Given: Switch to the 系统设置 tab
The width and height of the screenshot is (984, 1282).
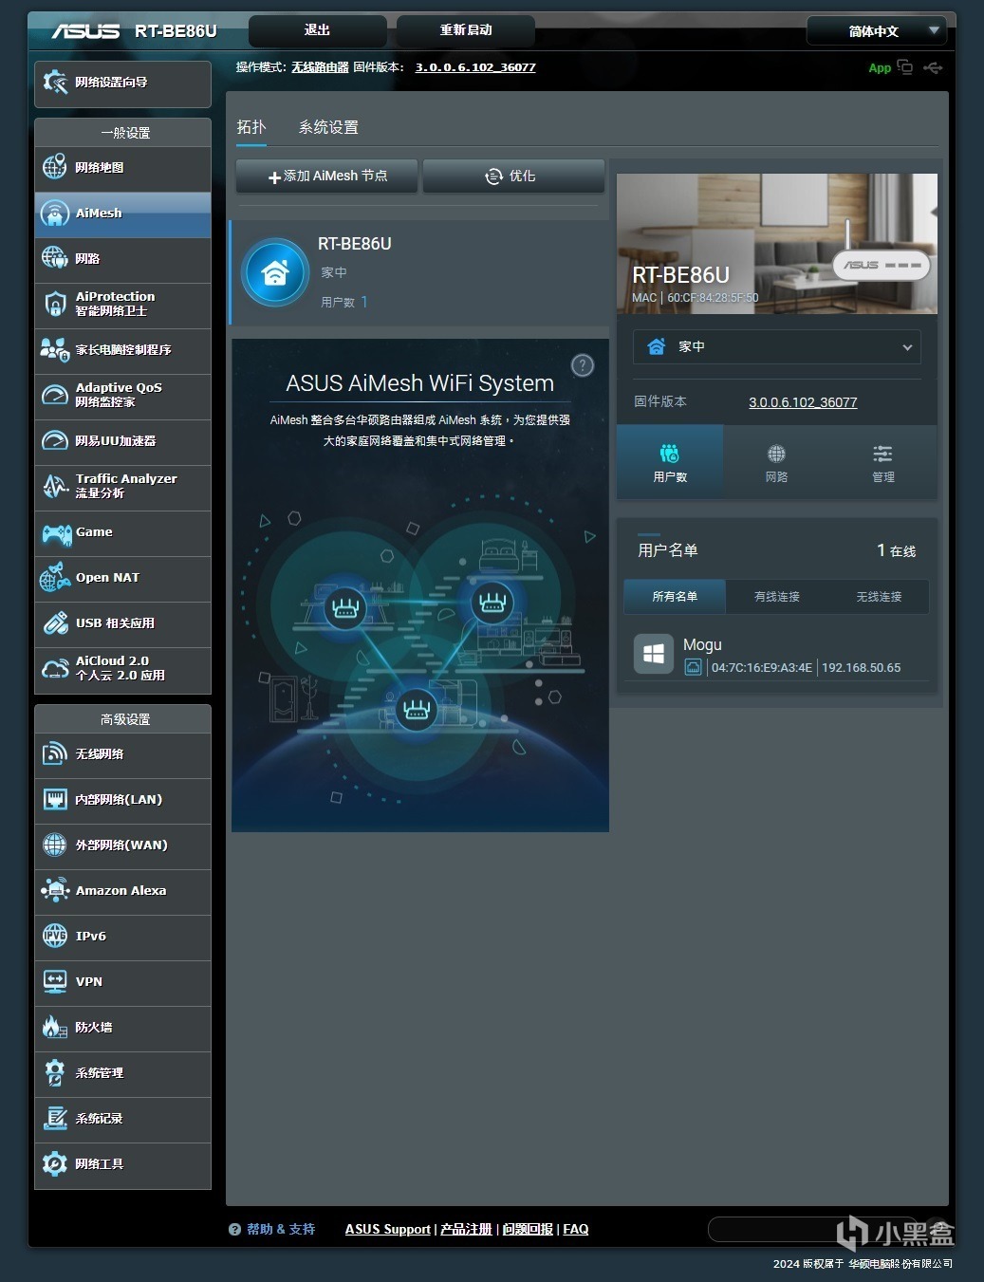Looking at the screenshot, I should 328,127.
